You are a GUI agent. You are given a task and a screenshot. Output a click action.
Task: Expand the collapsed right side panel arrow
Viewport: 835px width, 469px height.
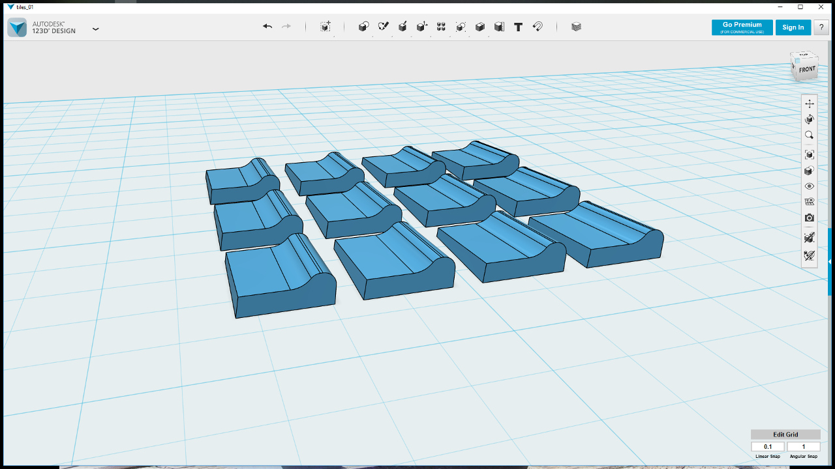click(x=830, y=261)
